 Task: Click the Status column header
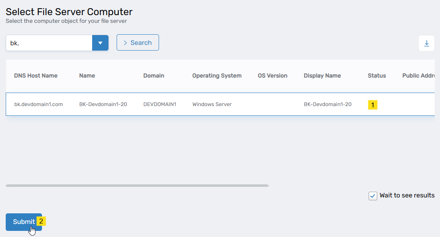[x=377, y=75]
